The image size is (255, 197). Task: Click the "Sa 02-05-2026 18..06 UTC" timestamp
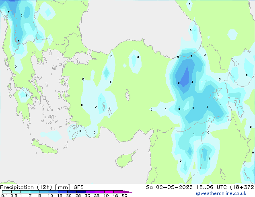click(x=186, y=187)
